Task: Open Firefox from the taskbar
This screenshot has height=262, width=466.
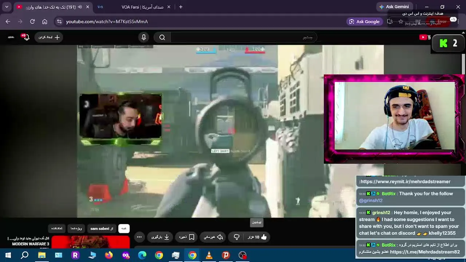Action: (x=109, y=255)
